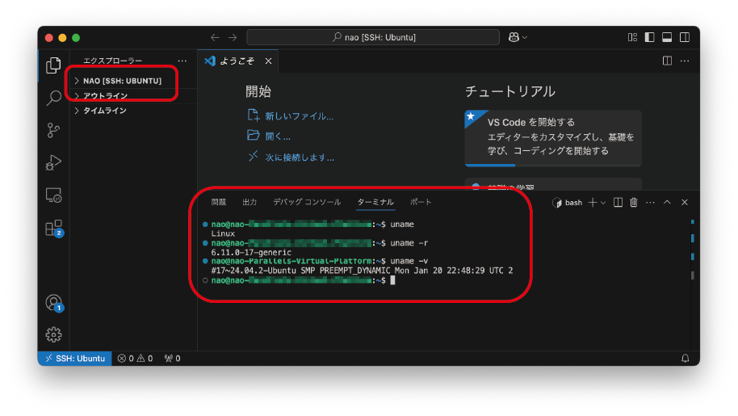Viewport: 738px width, 416px height.
Task: Close the terminal panel
Action: 685,203
